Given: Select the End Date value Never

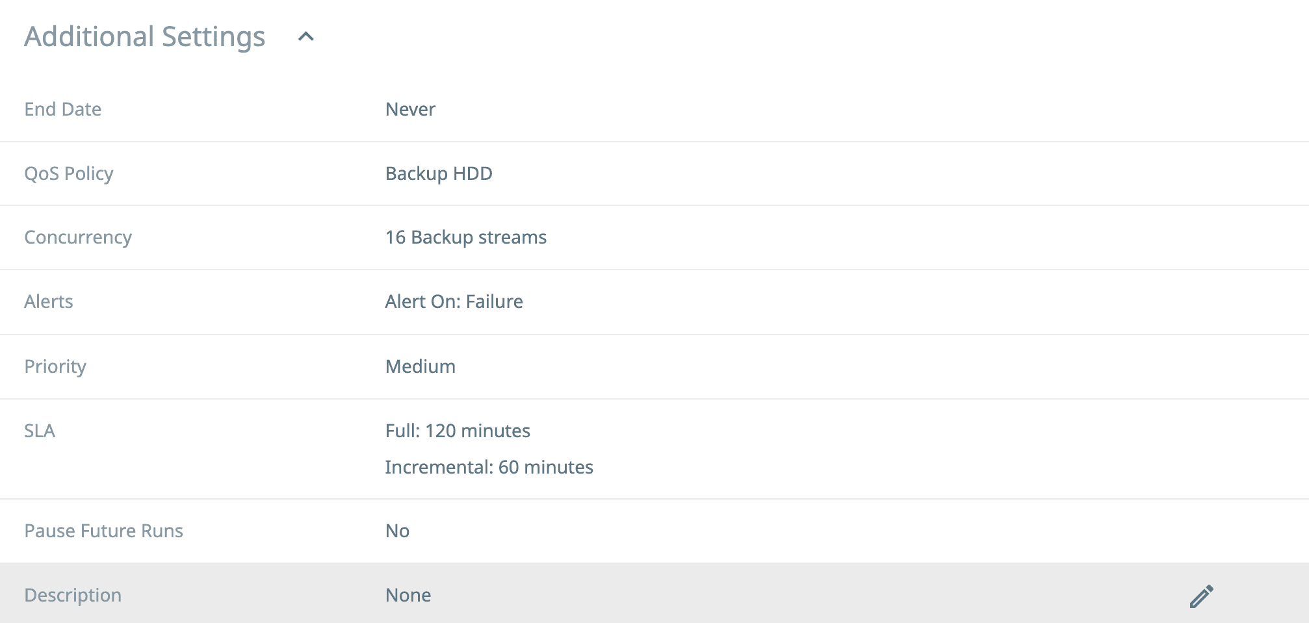Looking at the screenshot, I should coord(409,109).
